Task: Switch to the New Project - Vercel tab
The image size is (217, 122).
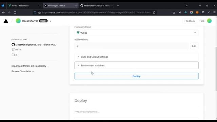Action: 61,6
